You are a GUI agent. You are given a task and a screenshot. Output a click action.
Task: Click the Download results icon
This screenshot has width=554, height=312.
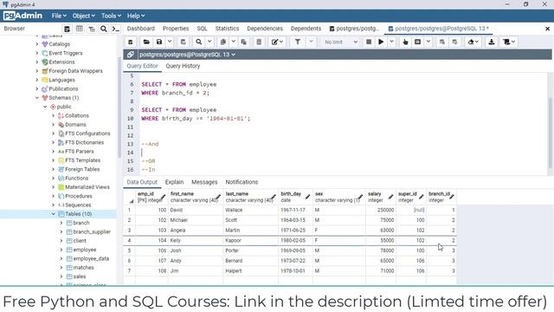pos(491,42)
